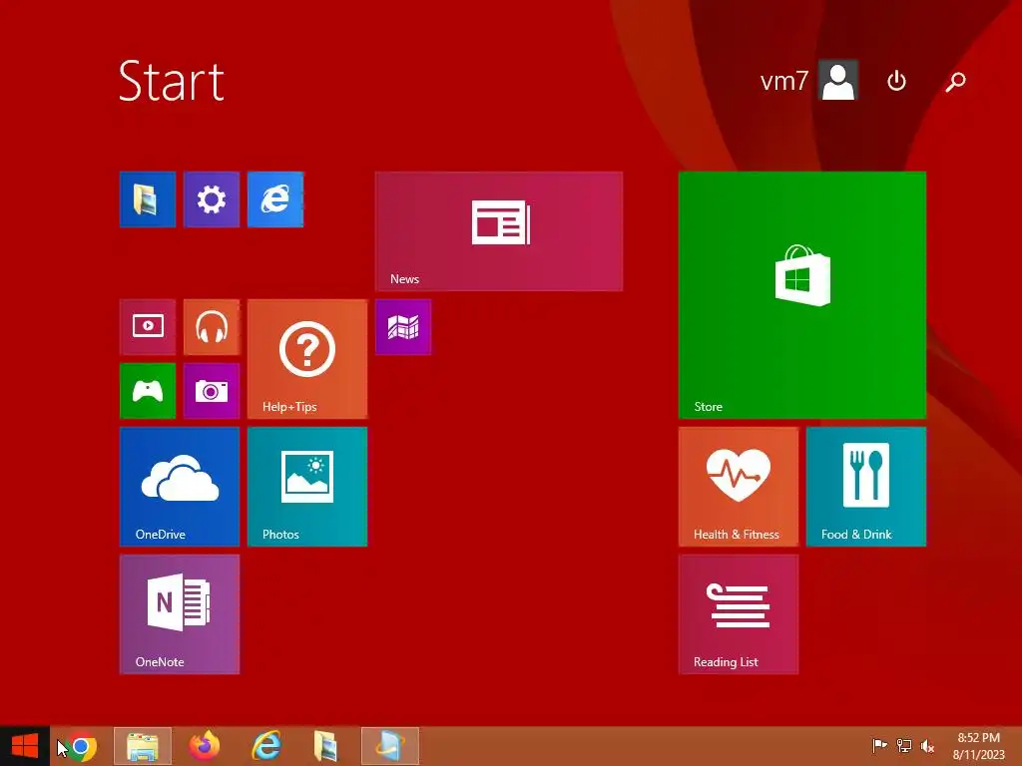The width and height of the screenshot is (1022, 766).
Task: Open the OneNote tile
Action: tap(180, 614)
